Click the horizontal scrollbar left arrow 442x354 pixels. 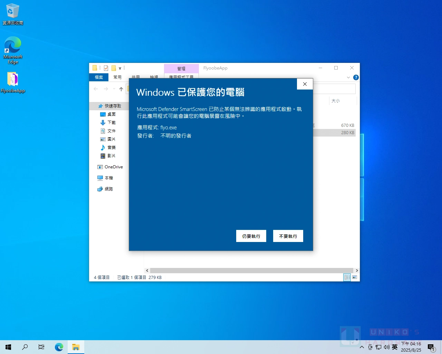click(x=147, y=271)
